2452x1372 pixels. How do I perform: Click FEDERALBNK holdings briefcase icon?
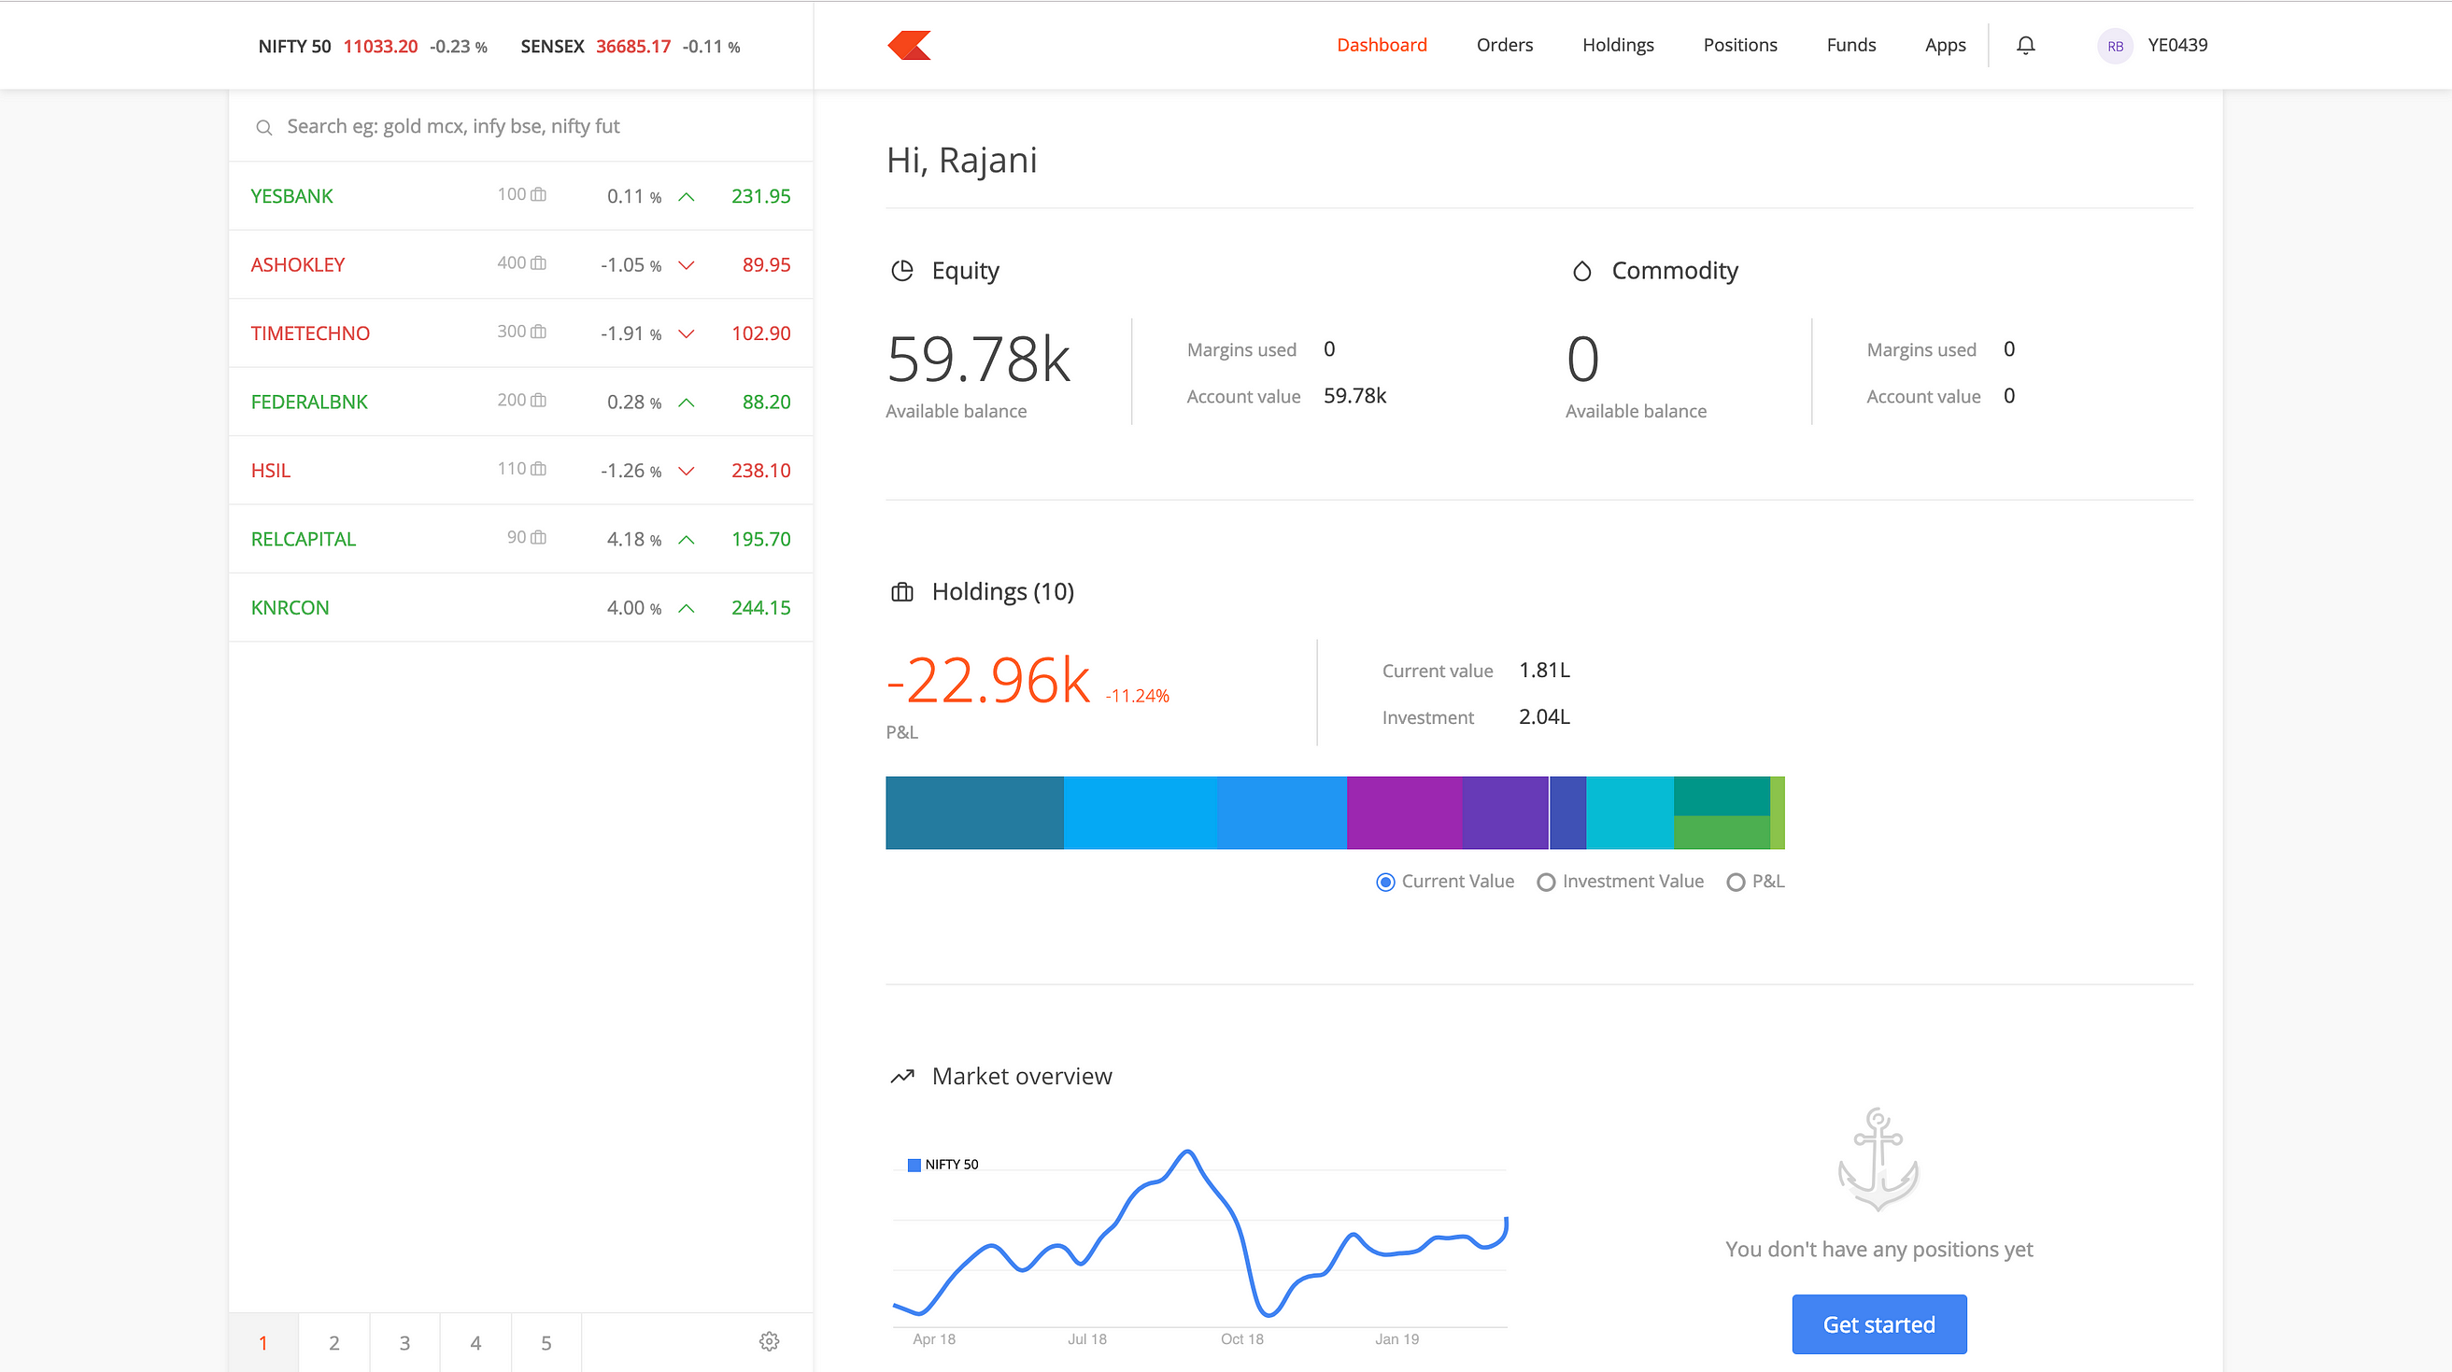538,400
